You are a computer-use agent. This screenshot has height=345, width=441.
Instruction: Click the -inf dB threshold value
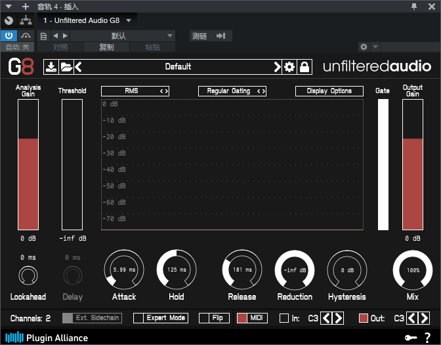click(73, 239)
